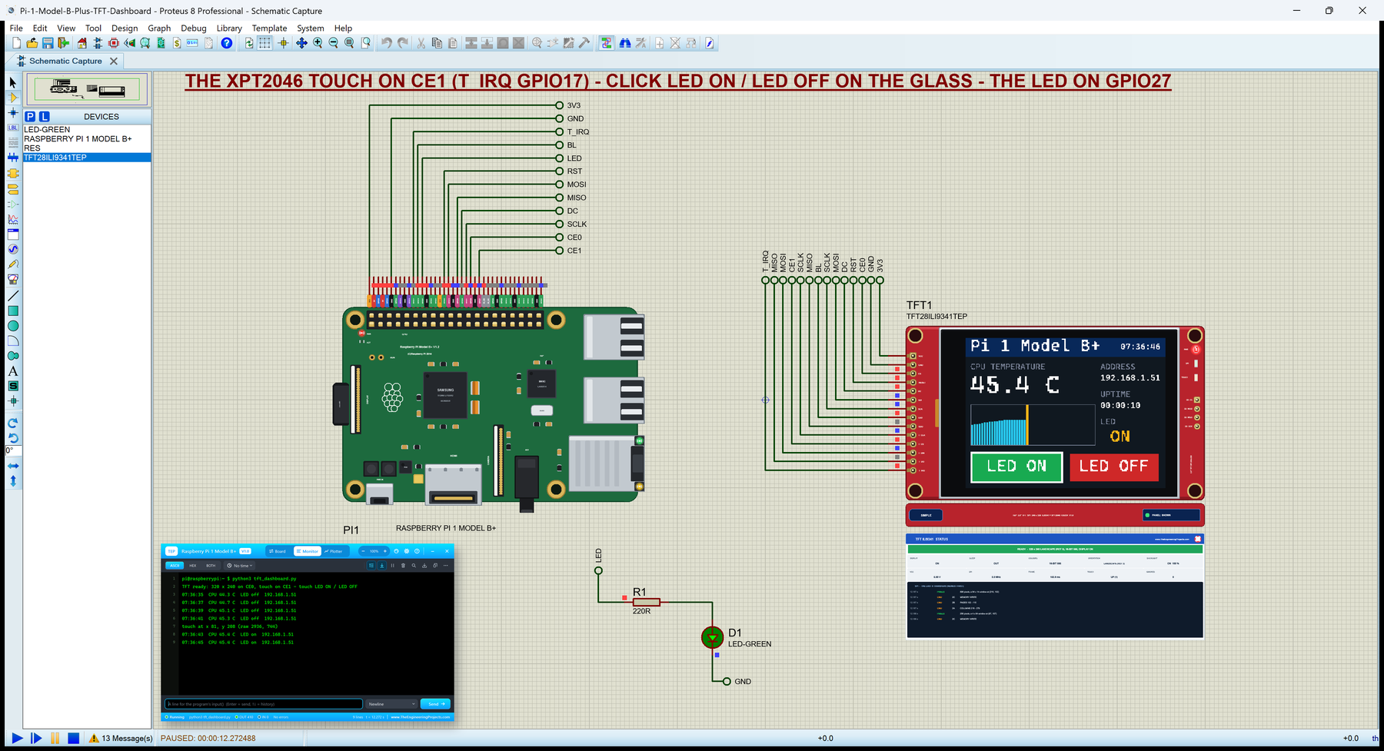Click the Pick from Libraries P button
The width and height of the screenshot is (1384, 751).
(x=30, y=116)
